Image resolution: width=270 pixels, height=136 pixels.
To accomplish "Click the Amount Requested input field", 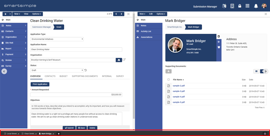I will 76,95.
